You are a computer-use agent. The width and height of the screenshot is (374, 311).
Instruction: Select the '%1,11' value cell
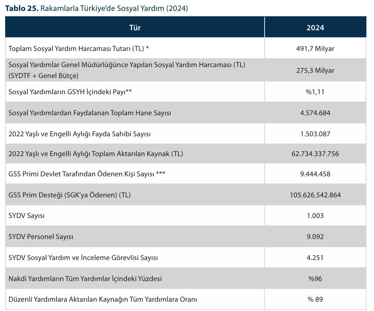315,92
